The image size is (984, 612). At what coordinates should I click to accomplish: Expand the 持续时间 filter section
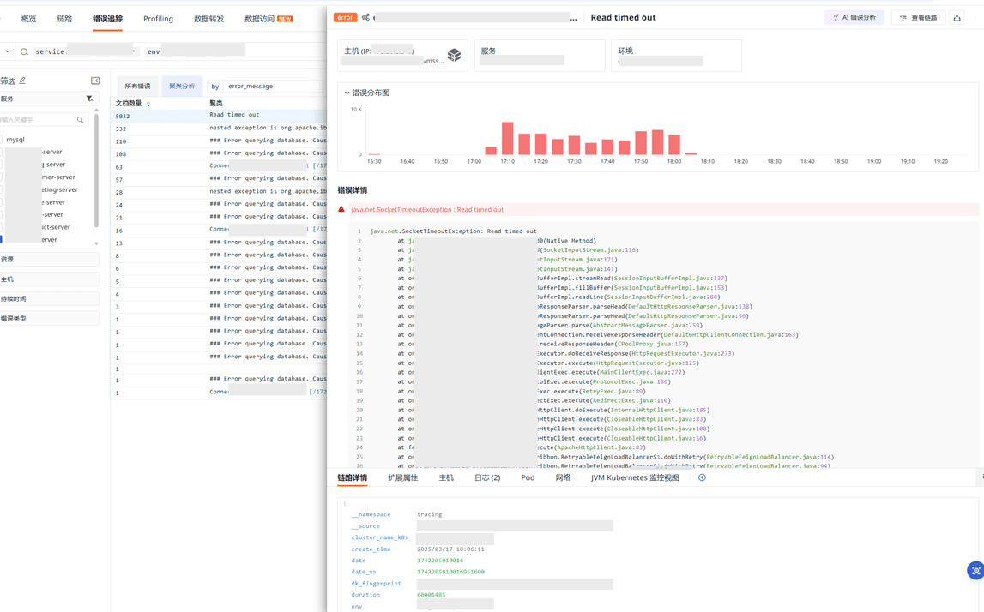point(49,299)
